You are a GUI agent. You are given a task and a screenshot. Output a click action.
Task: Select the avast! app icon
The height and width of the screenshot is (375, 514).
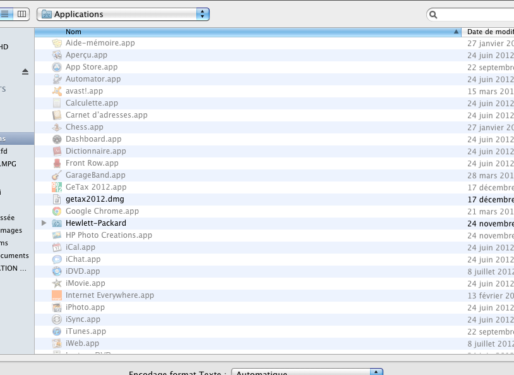(x=57, y=91)
